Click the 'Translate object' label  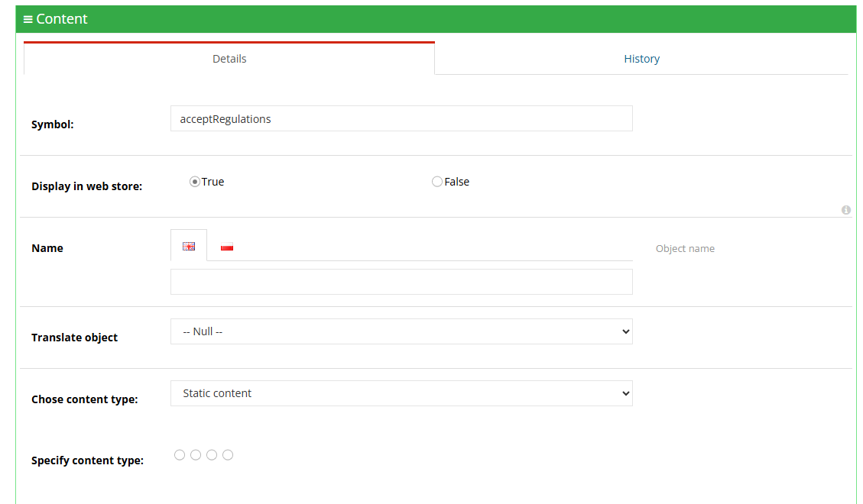[74, 338]
